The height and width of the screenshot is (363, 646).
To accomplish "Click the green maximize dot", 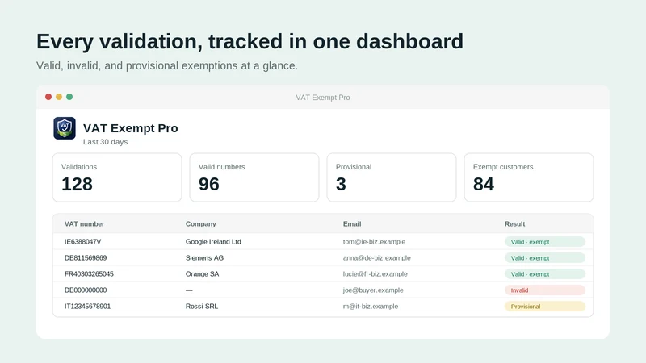I will 69,97.
